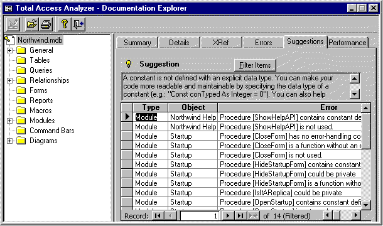Click the grid horizontal scroll right arrow

pyautogui.click(x=356, y=215)
